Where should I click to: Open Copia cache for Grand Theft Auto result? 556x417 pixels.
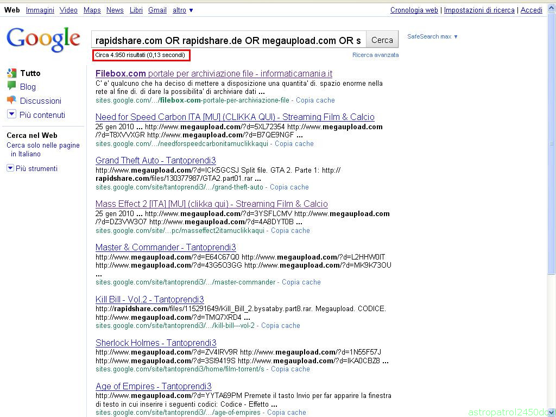289,187
